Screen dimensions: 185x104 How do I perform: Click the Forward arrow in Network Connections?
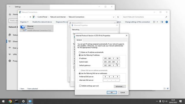click(x=24, y=17)
